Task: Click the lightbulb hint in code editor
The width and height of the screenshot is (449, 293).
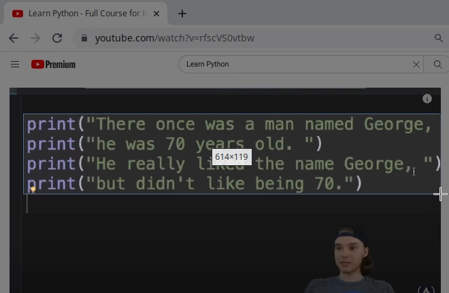Action: [x=33, y=190]
